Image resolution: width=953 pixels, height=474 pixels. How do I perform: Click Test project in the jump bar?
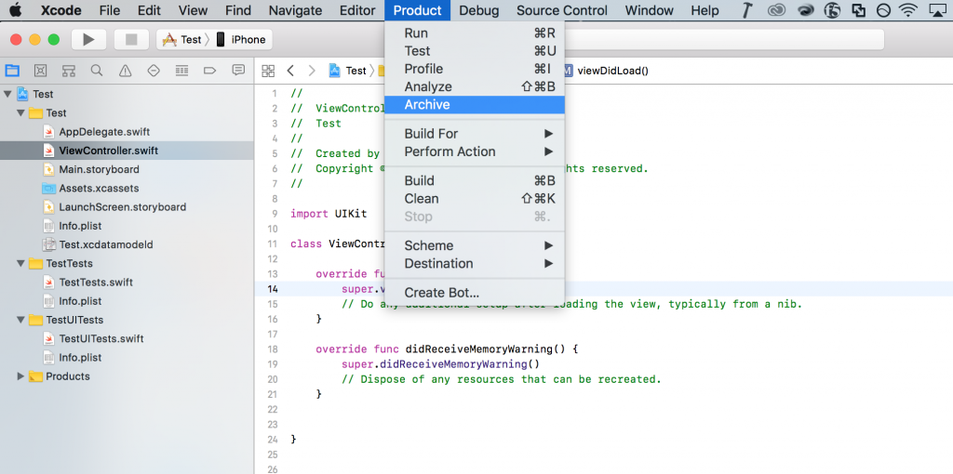(348, 71)
